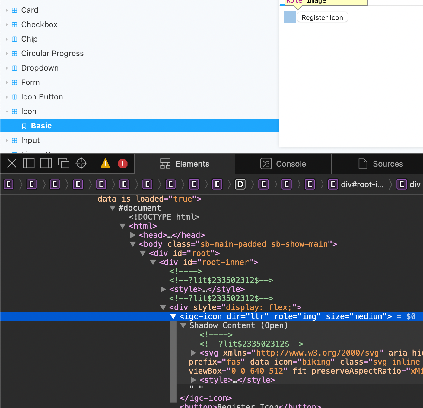Collapse the igc-icon Shadow Content
The height and width of the screenshot is (408, 423).
(x=183, y=325)
